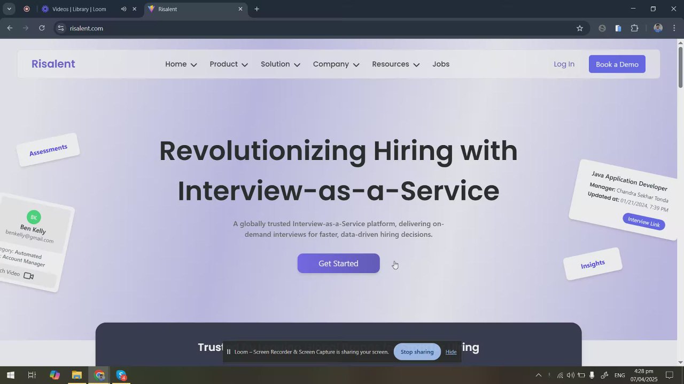Image resolution: width=684 pixels, height=384 pixels.
Task: Reload the Risalent page
Action: pyautogui.click(x=42, y=28)
